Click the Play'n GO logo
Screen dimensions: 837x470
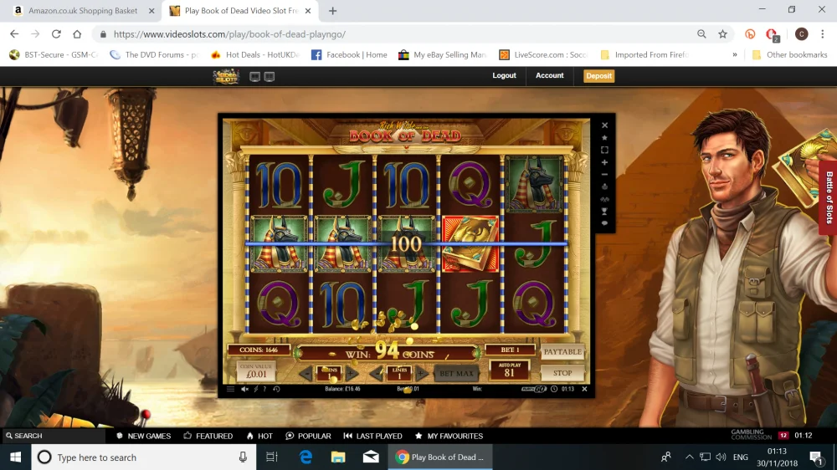534,389
